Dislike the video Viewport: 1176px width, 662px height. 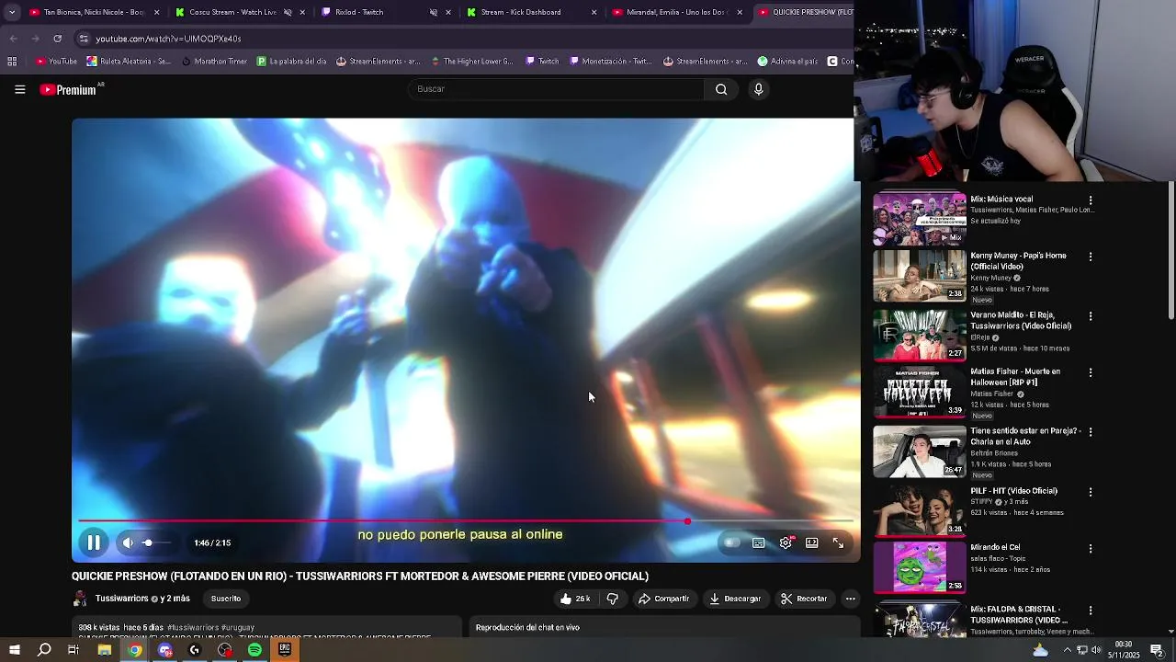613,599
